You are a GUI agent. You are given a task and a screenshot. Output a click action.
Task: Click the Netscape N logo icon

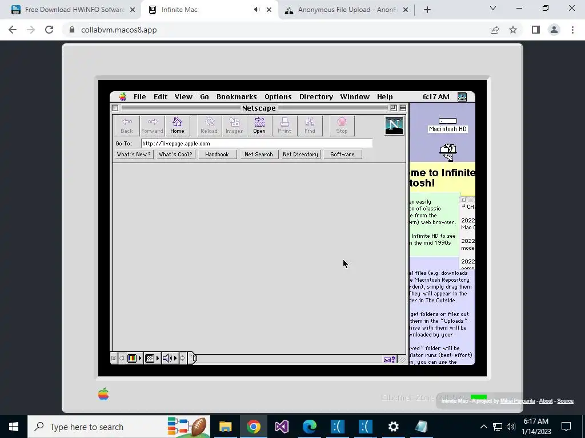click(x=394, y=125)
